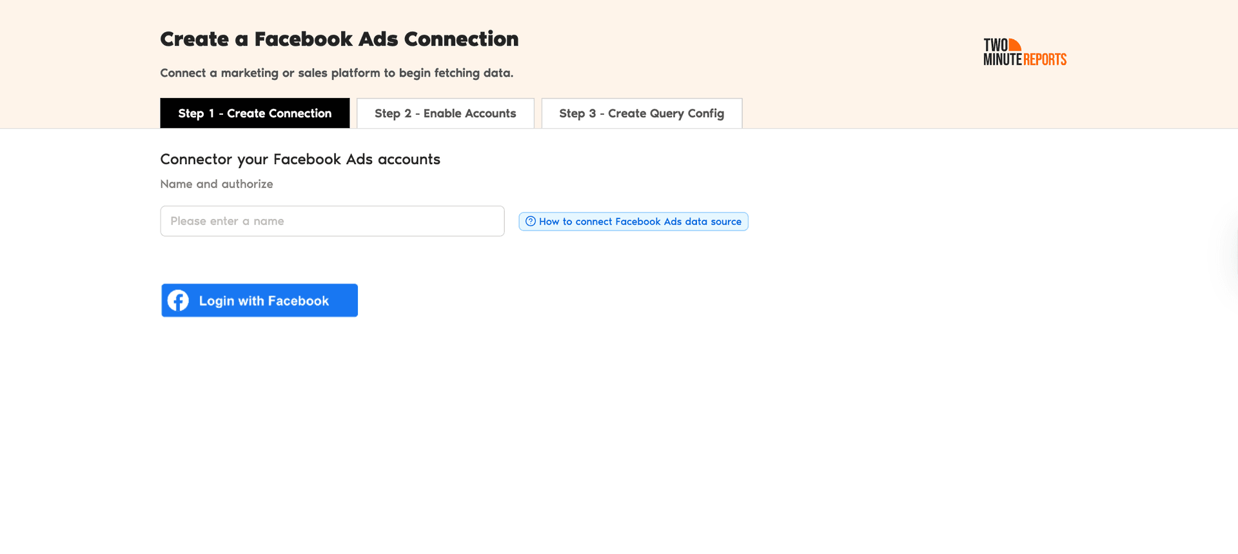Open the How to connect Facebook Ads guide
The image size is (1238, 554).
640,221
